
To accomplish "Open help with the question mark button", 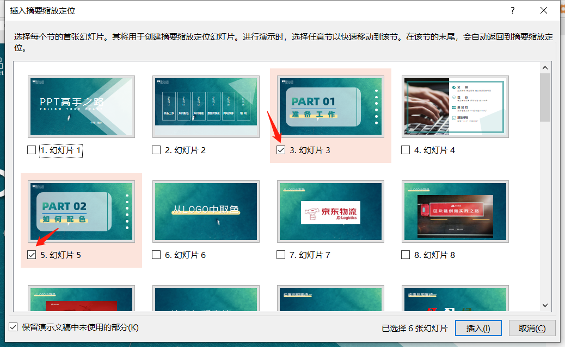I will click(x=512, y=10).
